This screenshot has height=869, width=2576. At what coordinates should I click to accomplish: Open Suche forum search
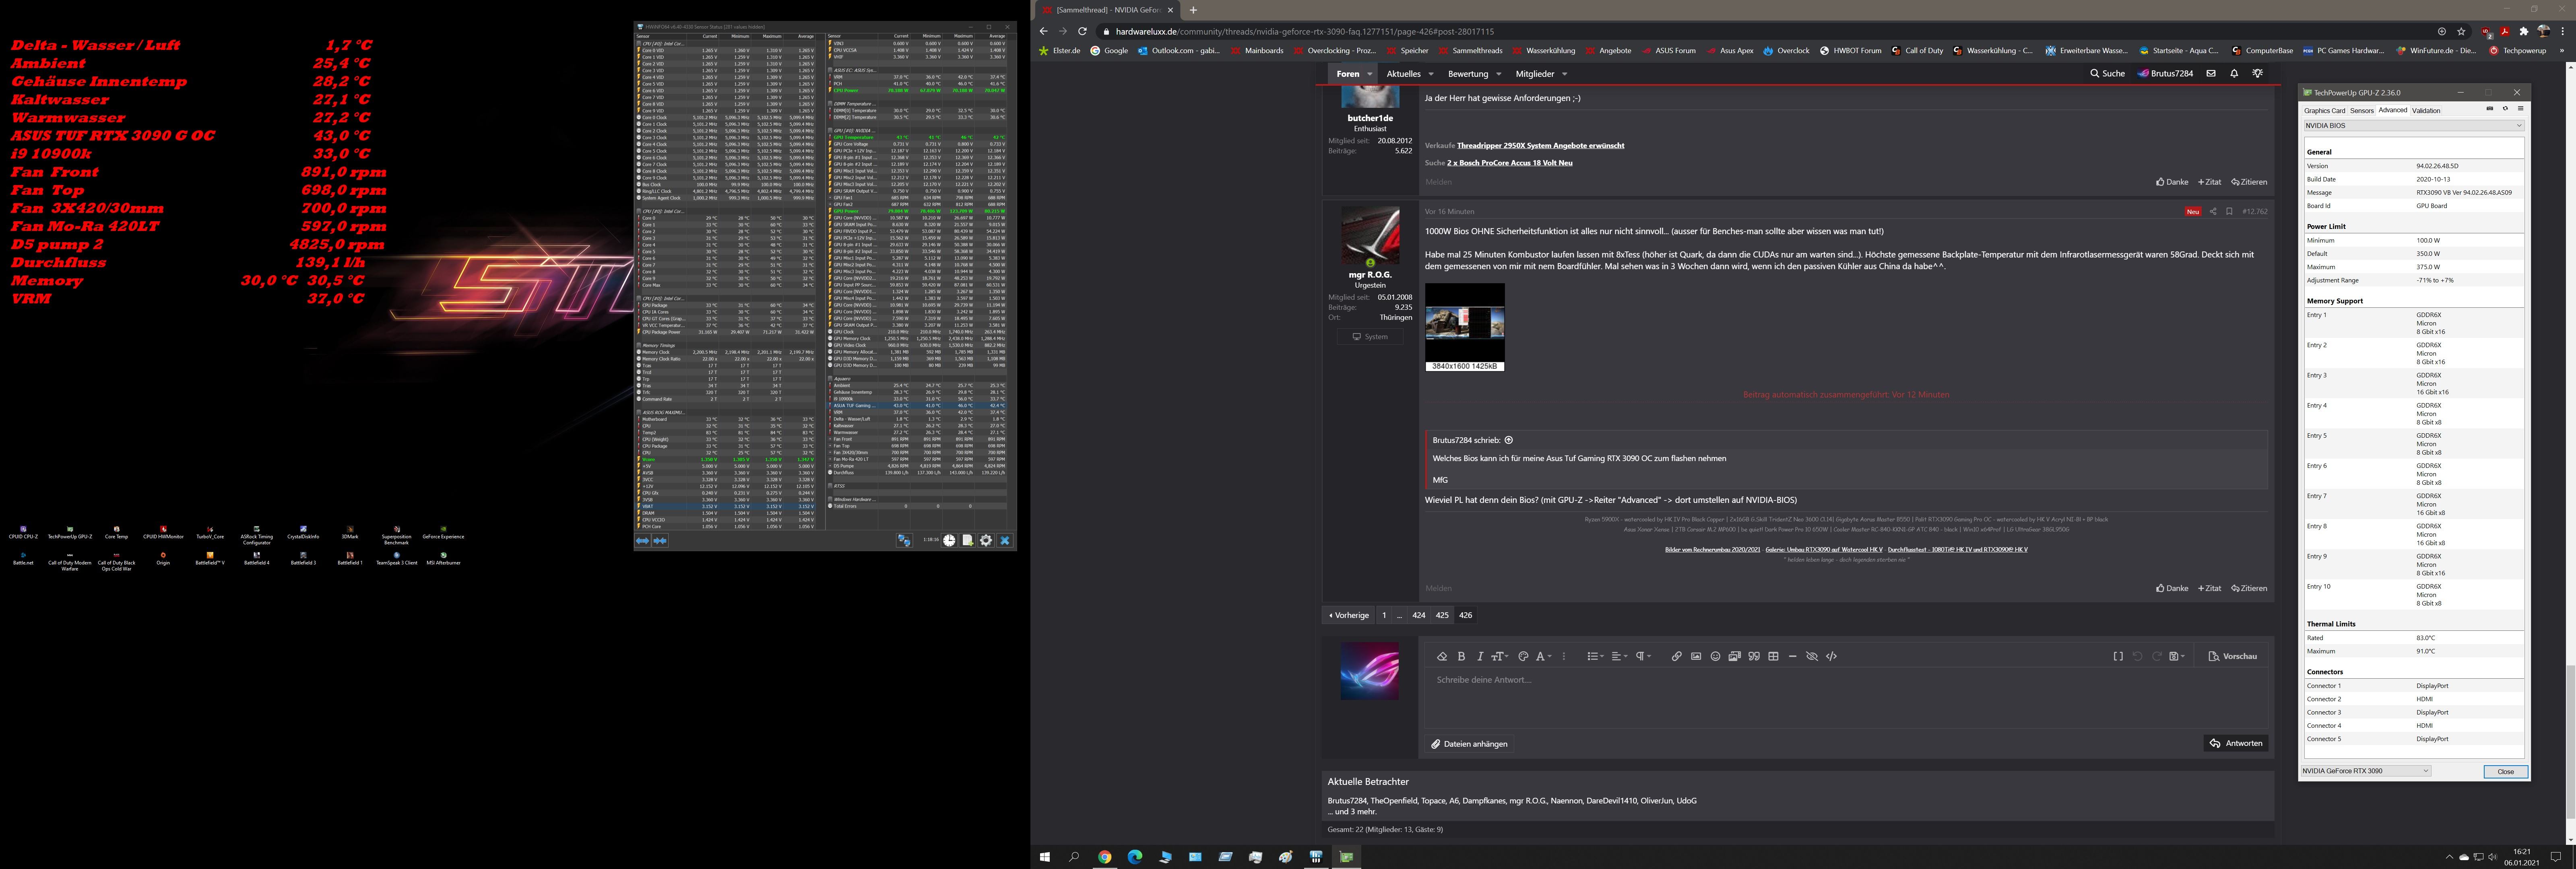(2107, 74)
